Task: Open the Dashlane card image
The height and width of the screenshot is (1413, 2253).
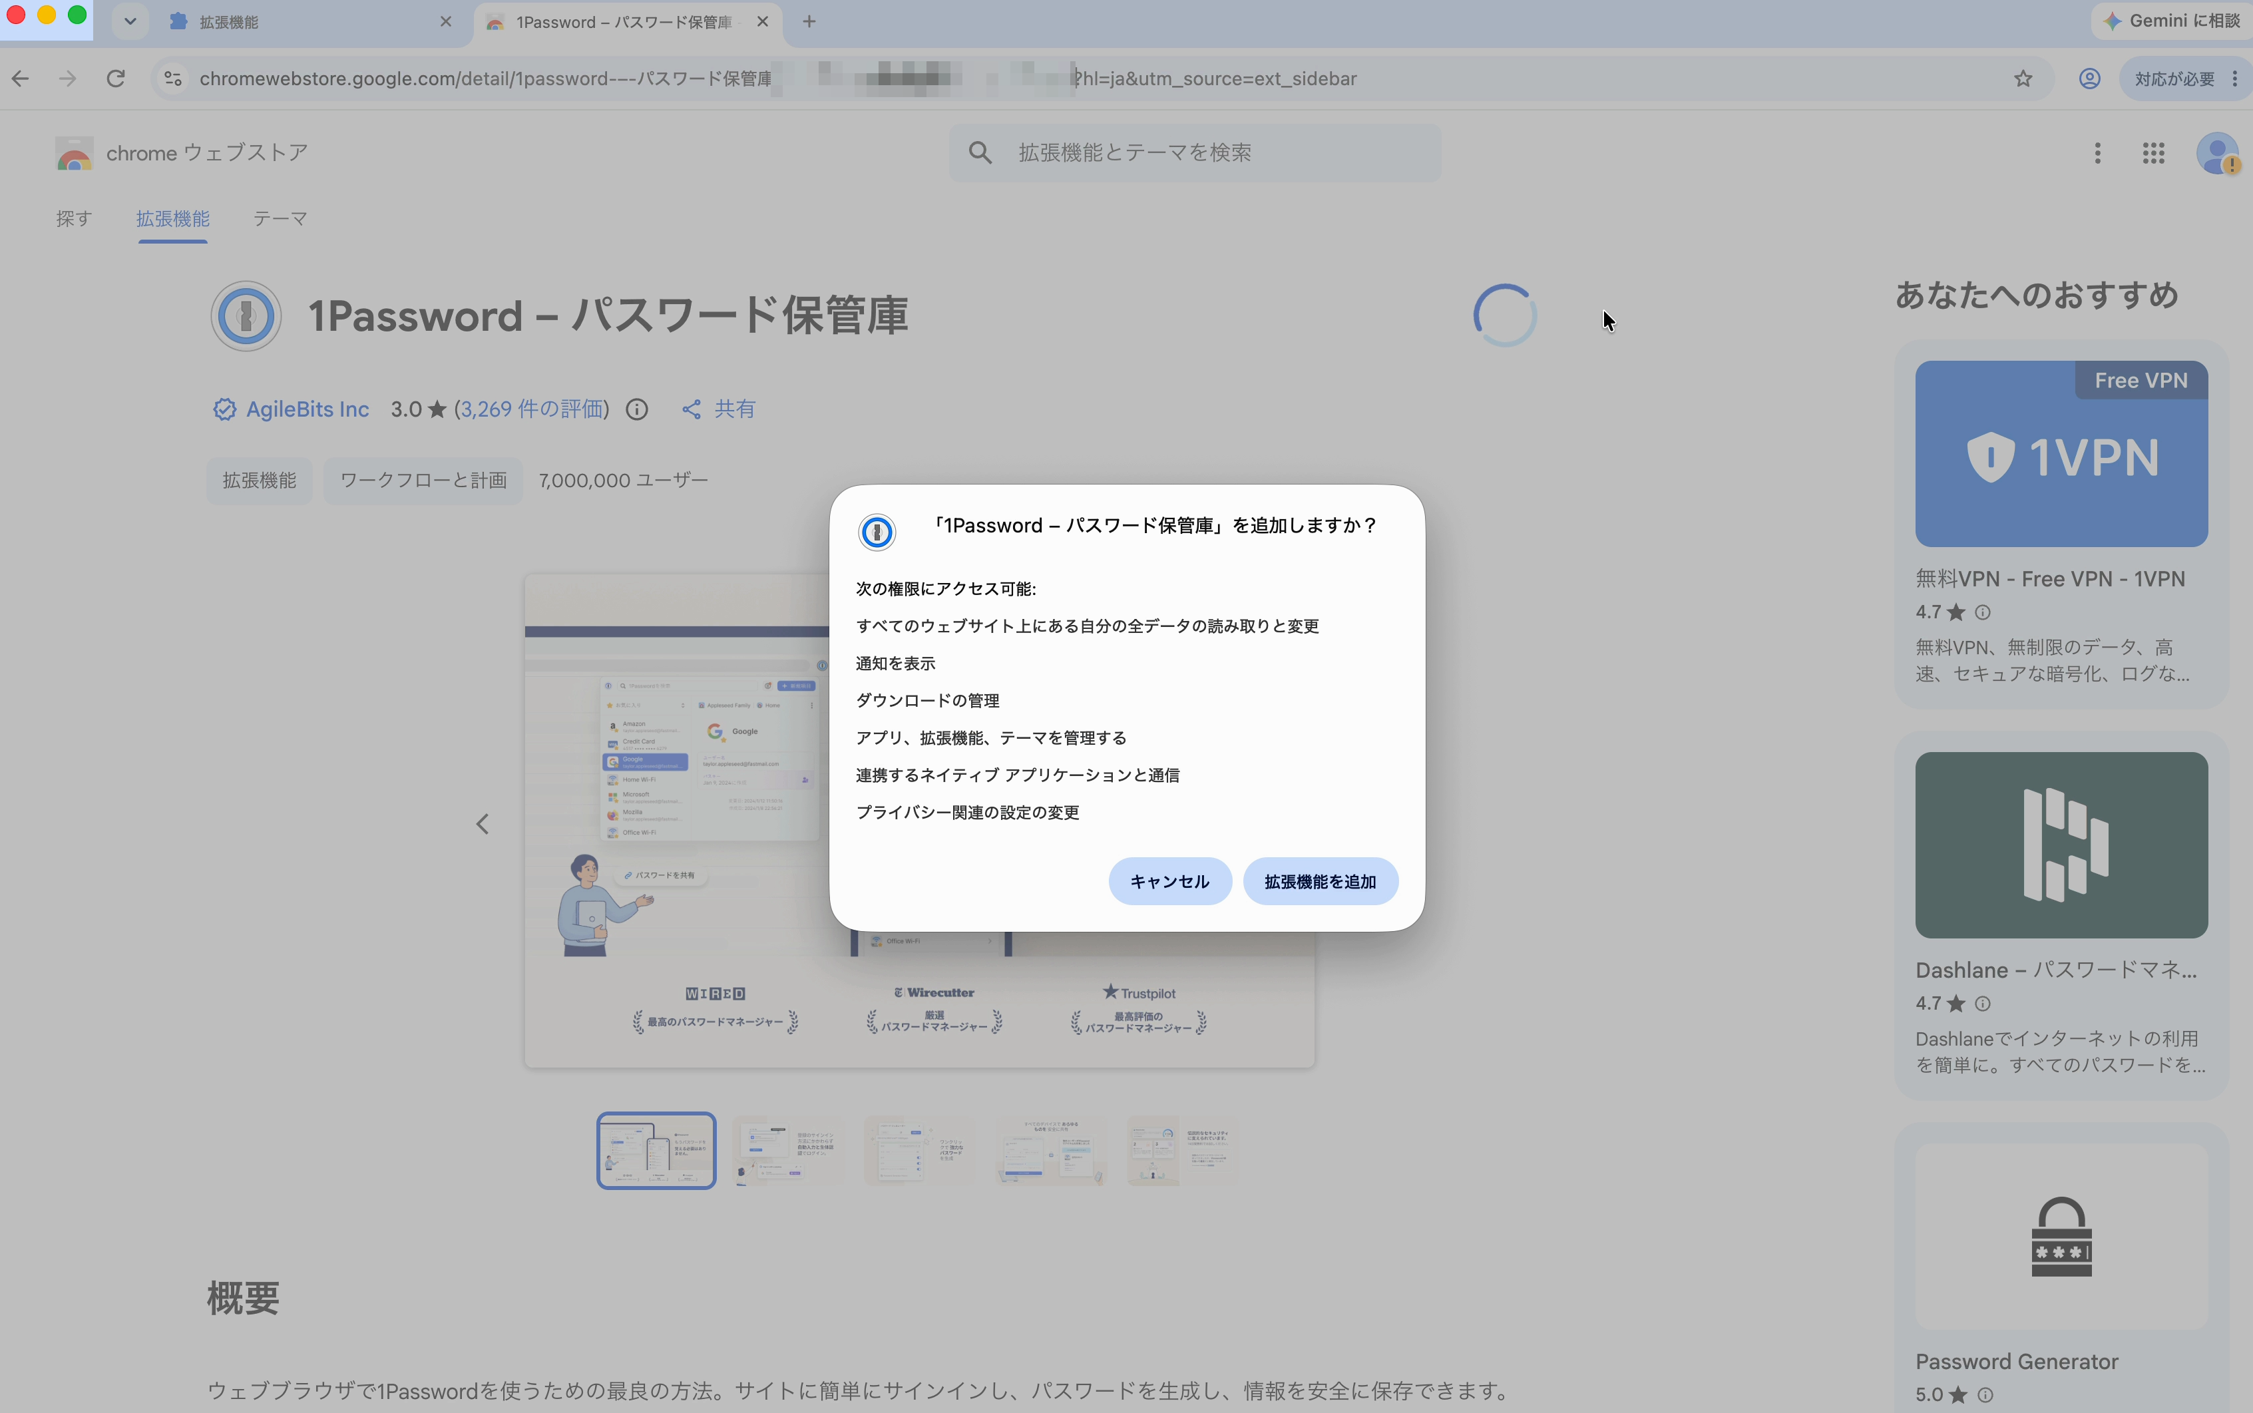Action: (2061, 845)
